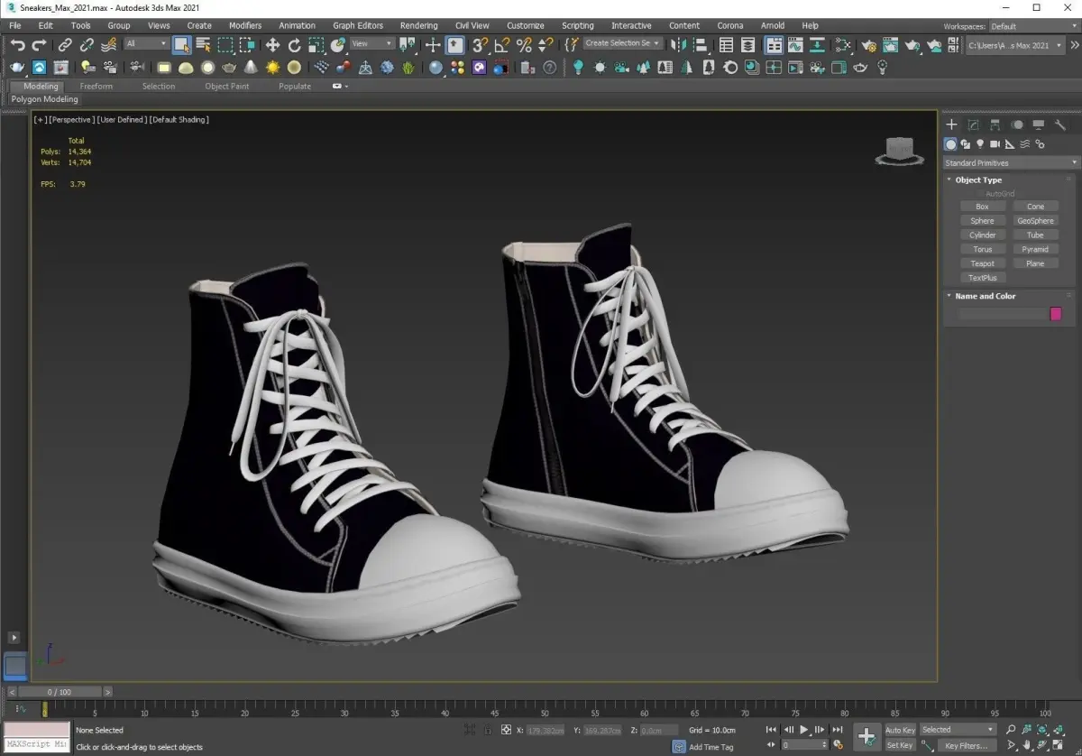Toggle Auto Key animation mode

899,730
